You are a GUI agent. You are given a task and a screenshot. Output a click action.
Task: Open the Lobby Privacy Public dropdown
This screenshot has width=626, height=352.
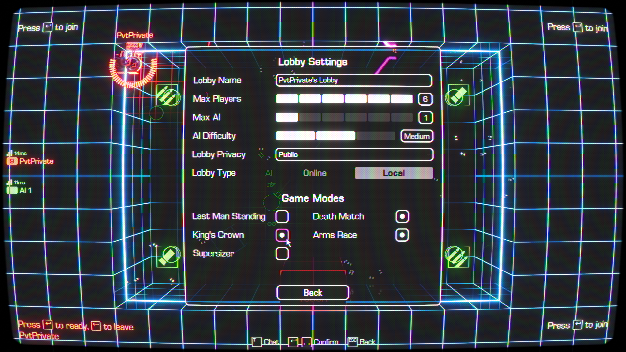354,154
